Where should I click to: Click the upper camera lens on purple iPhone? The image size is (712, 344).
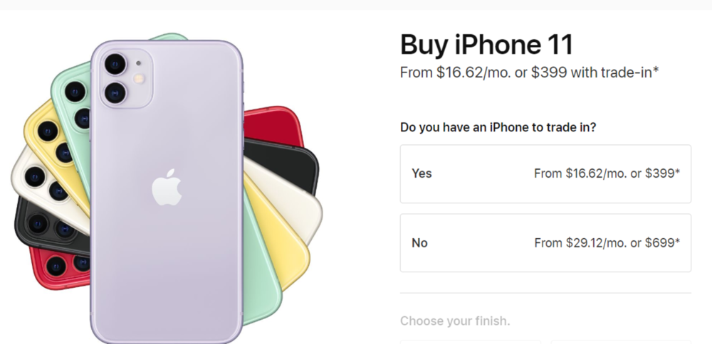(114, 65)
